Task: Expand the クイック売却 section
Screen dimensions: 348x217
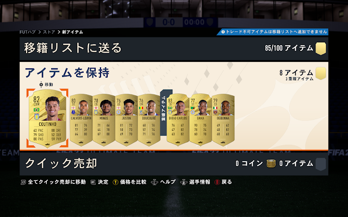Action: tap(174, 164)
